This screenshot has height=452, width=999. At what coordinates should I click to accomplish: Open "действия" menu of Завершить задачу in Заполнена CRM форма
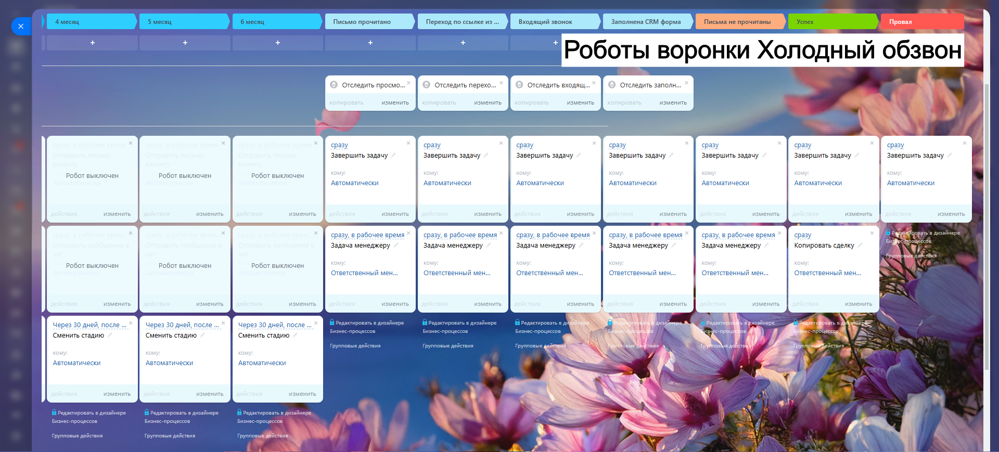coord(620,214)
